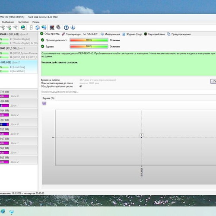The image size is (216, 216).
Task: Click the monitor configuration toolbar icon
Action: [52, 28]
